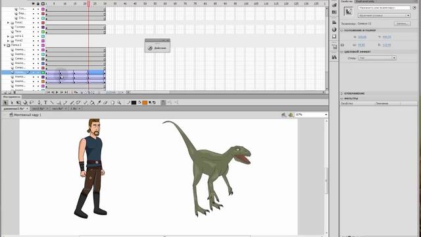Toggle visibility dot of Голова layer
The width and height of the screenshot is (421, 237).
(34, 27)
